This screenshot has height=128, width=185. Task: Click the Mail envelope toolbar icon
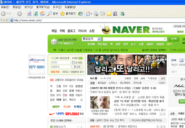pos(88,14)
